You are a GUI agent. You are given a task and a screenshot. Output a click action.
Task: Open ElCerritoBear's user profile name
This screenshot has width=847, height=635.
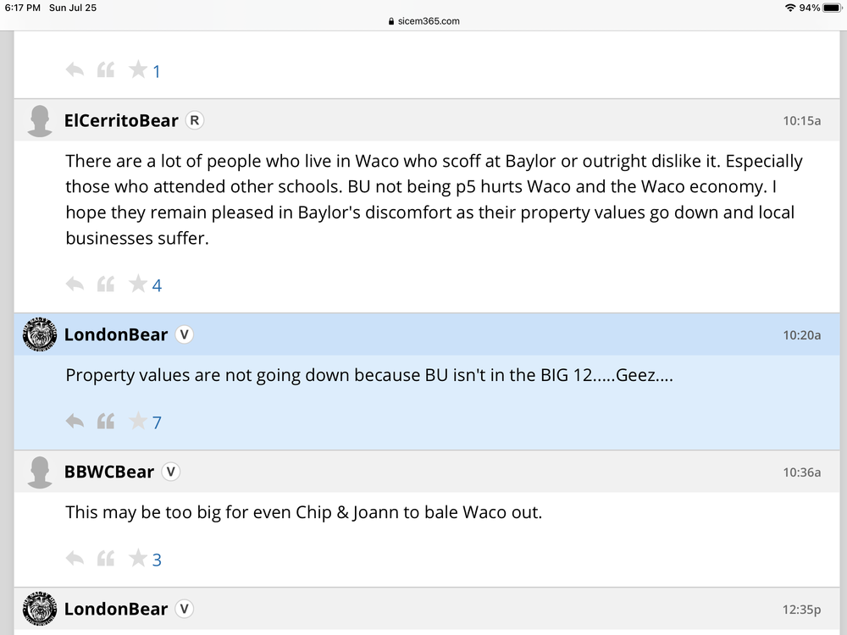tap(121, 120)
